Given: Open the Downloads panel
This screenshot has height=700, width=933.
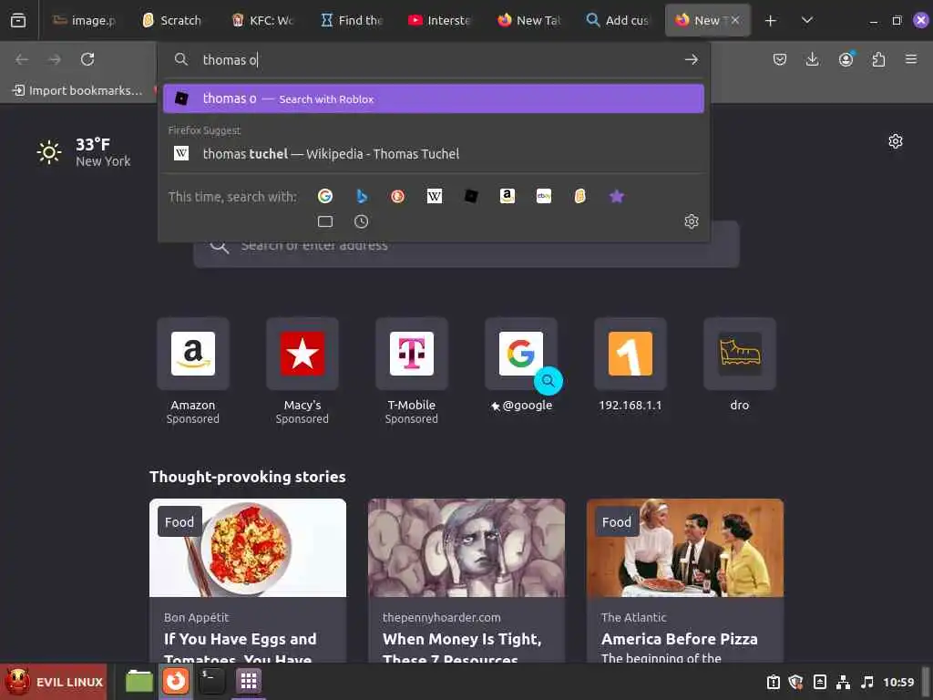Looking at the screenshot, I should [812, 59].
